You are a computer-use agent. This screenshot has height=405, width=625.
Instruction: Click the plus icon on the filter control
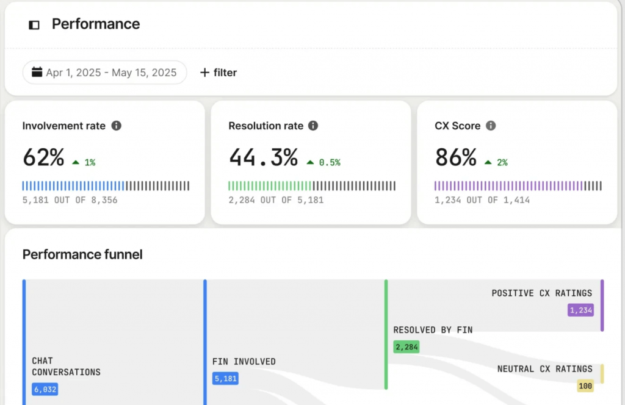tap(204, 72)
